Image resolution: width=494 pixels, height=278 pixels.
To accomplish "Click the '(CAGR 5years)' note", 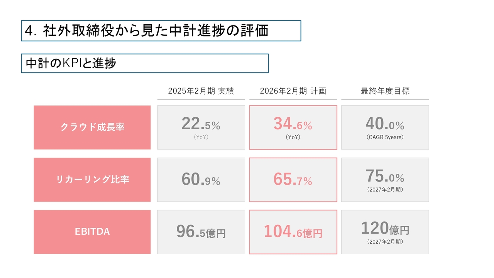I will [385, 137].
